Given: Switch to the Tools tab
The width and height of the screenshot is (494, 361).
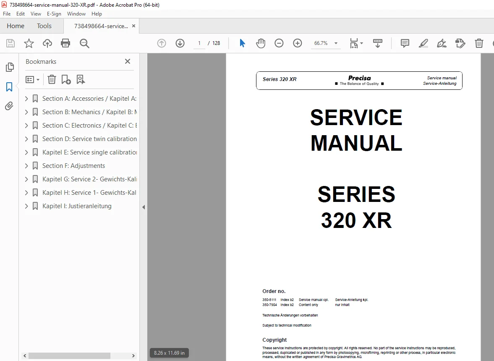Looking at the screenshot, I should click(44, 26).
